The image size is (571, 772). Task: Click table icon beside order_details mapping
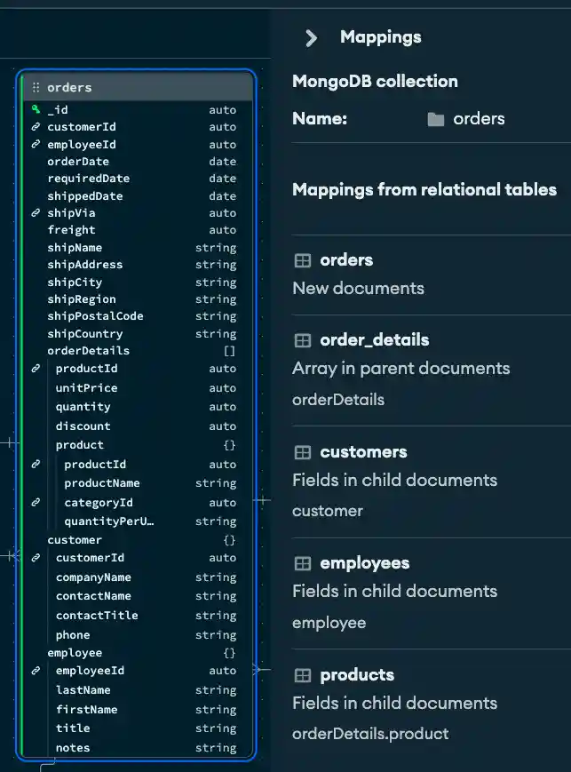pos(302,340)
